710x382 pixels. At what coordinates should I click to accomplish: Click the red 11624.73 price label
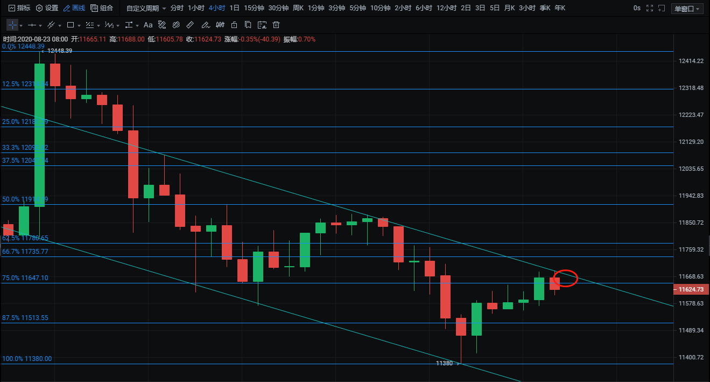(691, 289)
